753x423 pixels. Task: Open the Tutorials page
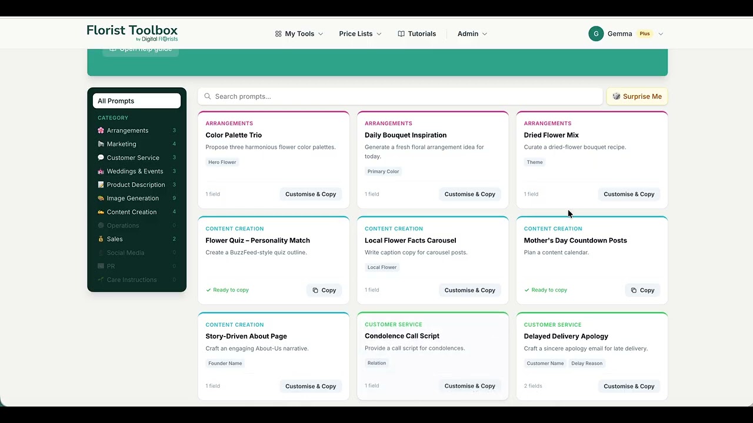click(x=417, y=34)
